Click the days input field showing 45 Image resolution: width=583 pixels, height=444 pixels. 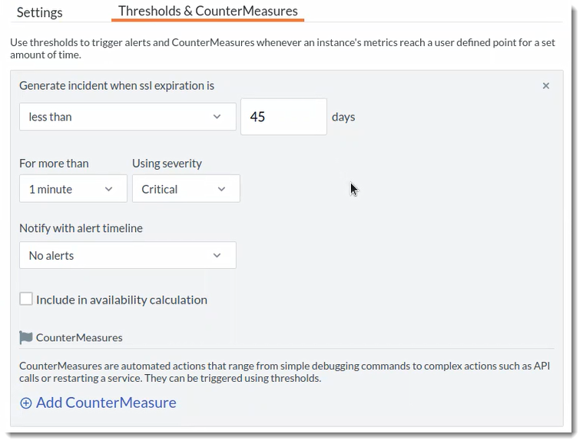pos(283,117)
